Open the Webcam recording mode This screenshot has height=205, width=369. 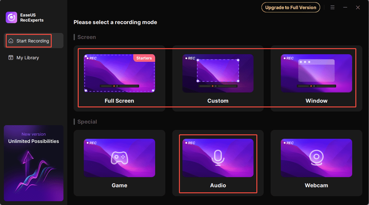click(x=316, y=163)
